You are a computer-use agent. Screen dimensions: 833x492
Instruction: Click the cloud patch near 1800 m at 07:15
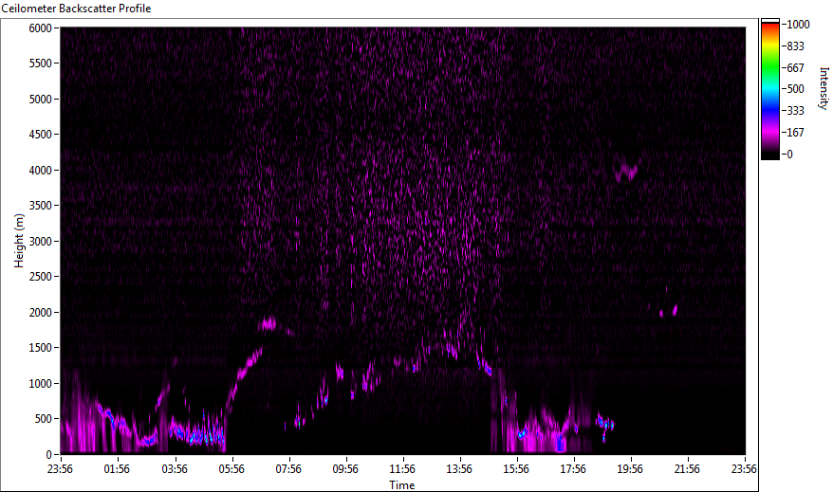268,323
